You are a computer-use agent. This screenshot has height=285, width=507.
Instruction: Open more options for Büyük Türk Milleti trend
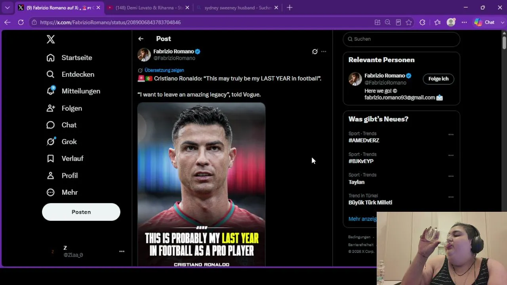click(451, 197)
